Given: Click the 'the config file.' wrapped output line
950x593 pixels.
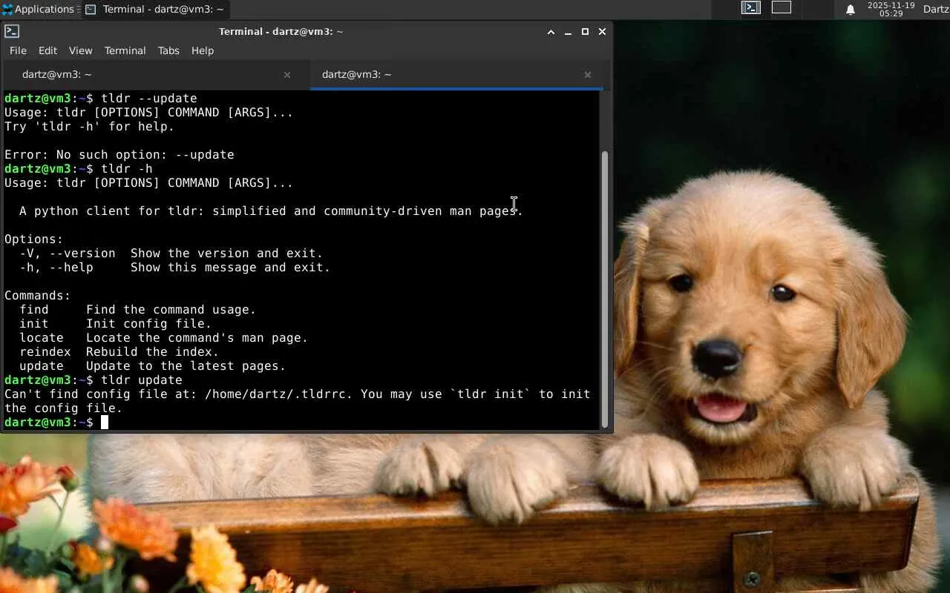Looking at the screenshot, I should (x=64, y=408).
